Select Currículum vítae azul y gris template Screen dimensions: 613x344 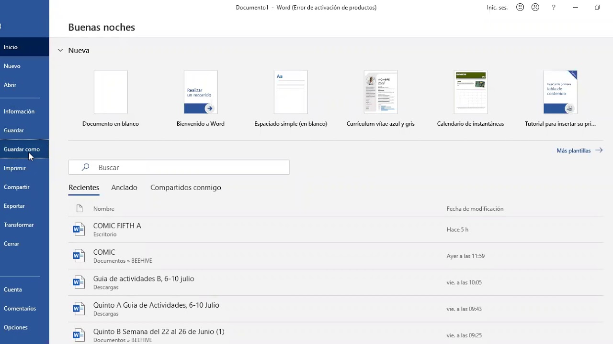pyautogui.click(x=381, y=99)
